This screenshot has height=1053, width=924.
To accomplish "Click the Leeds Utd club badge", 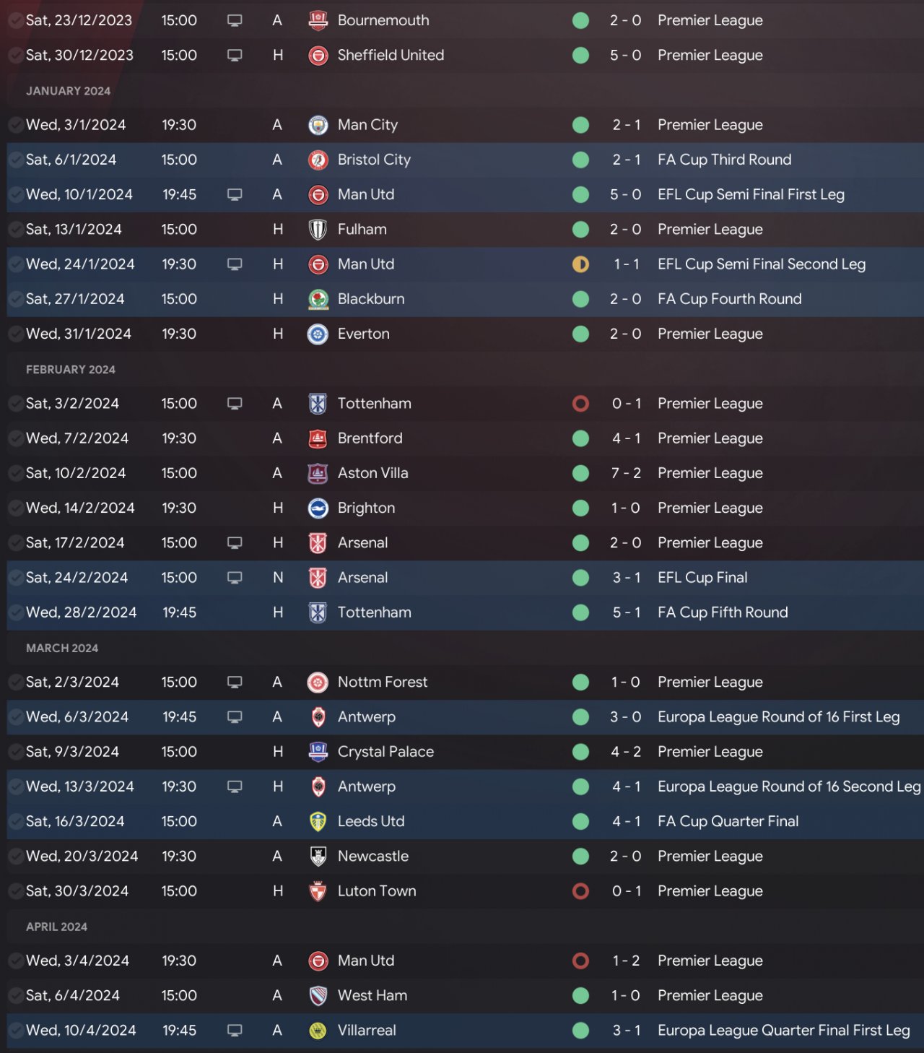I will (x=318, y=821).
